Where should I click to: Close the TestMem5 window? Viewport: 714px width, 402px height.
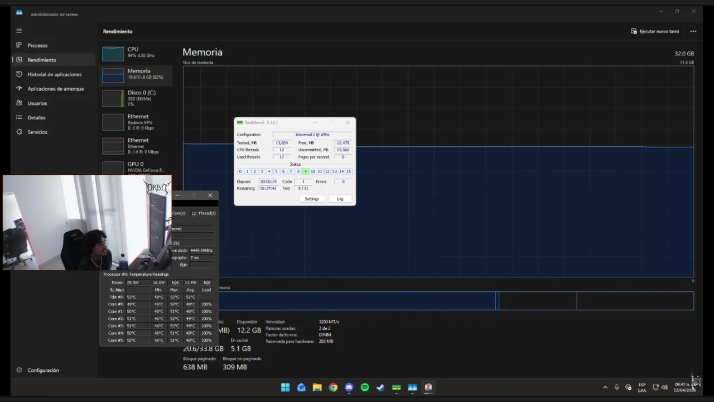click(348, 122)
